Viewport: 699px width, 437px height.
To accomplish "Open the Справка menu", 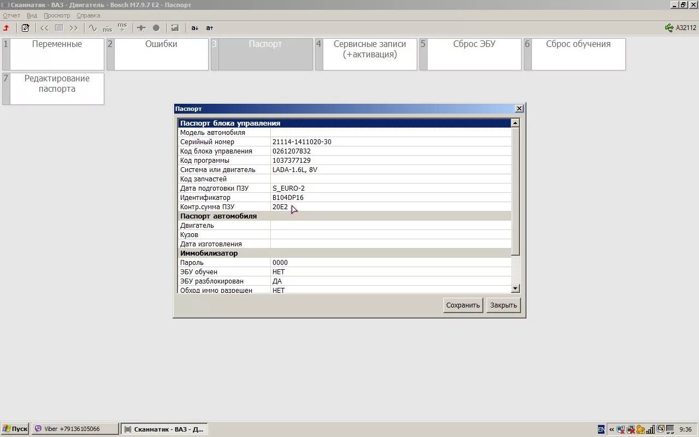I will [x=88, y=15].
